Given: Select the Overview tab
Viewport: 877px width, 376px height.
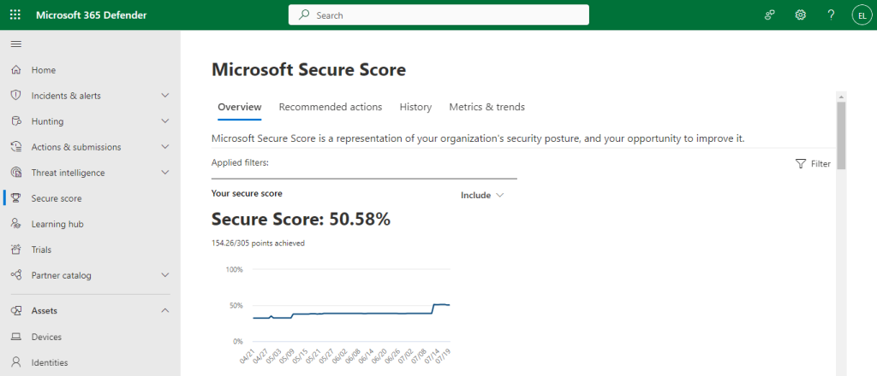Looking at the screenshot, I should tap(240, 107).
